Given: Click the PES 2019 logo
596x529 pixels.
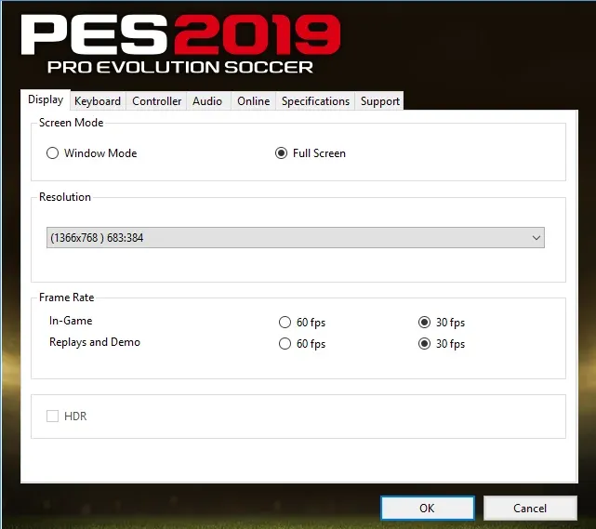Looking at the screenshot, I should 180,34.
